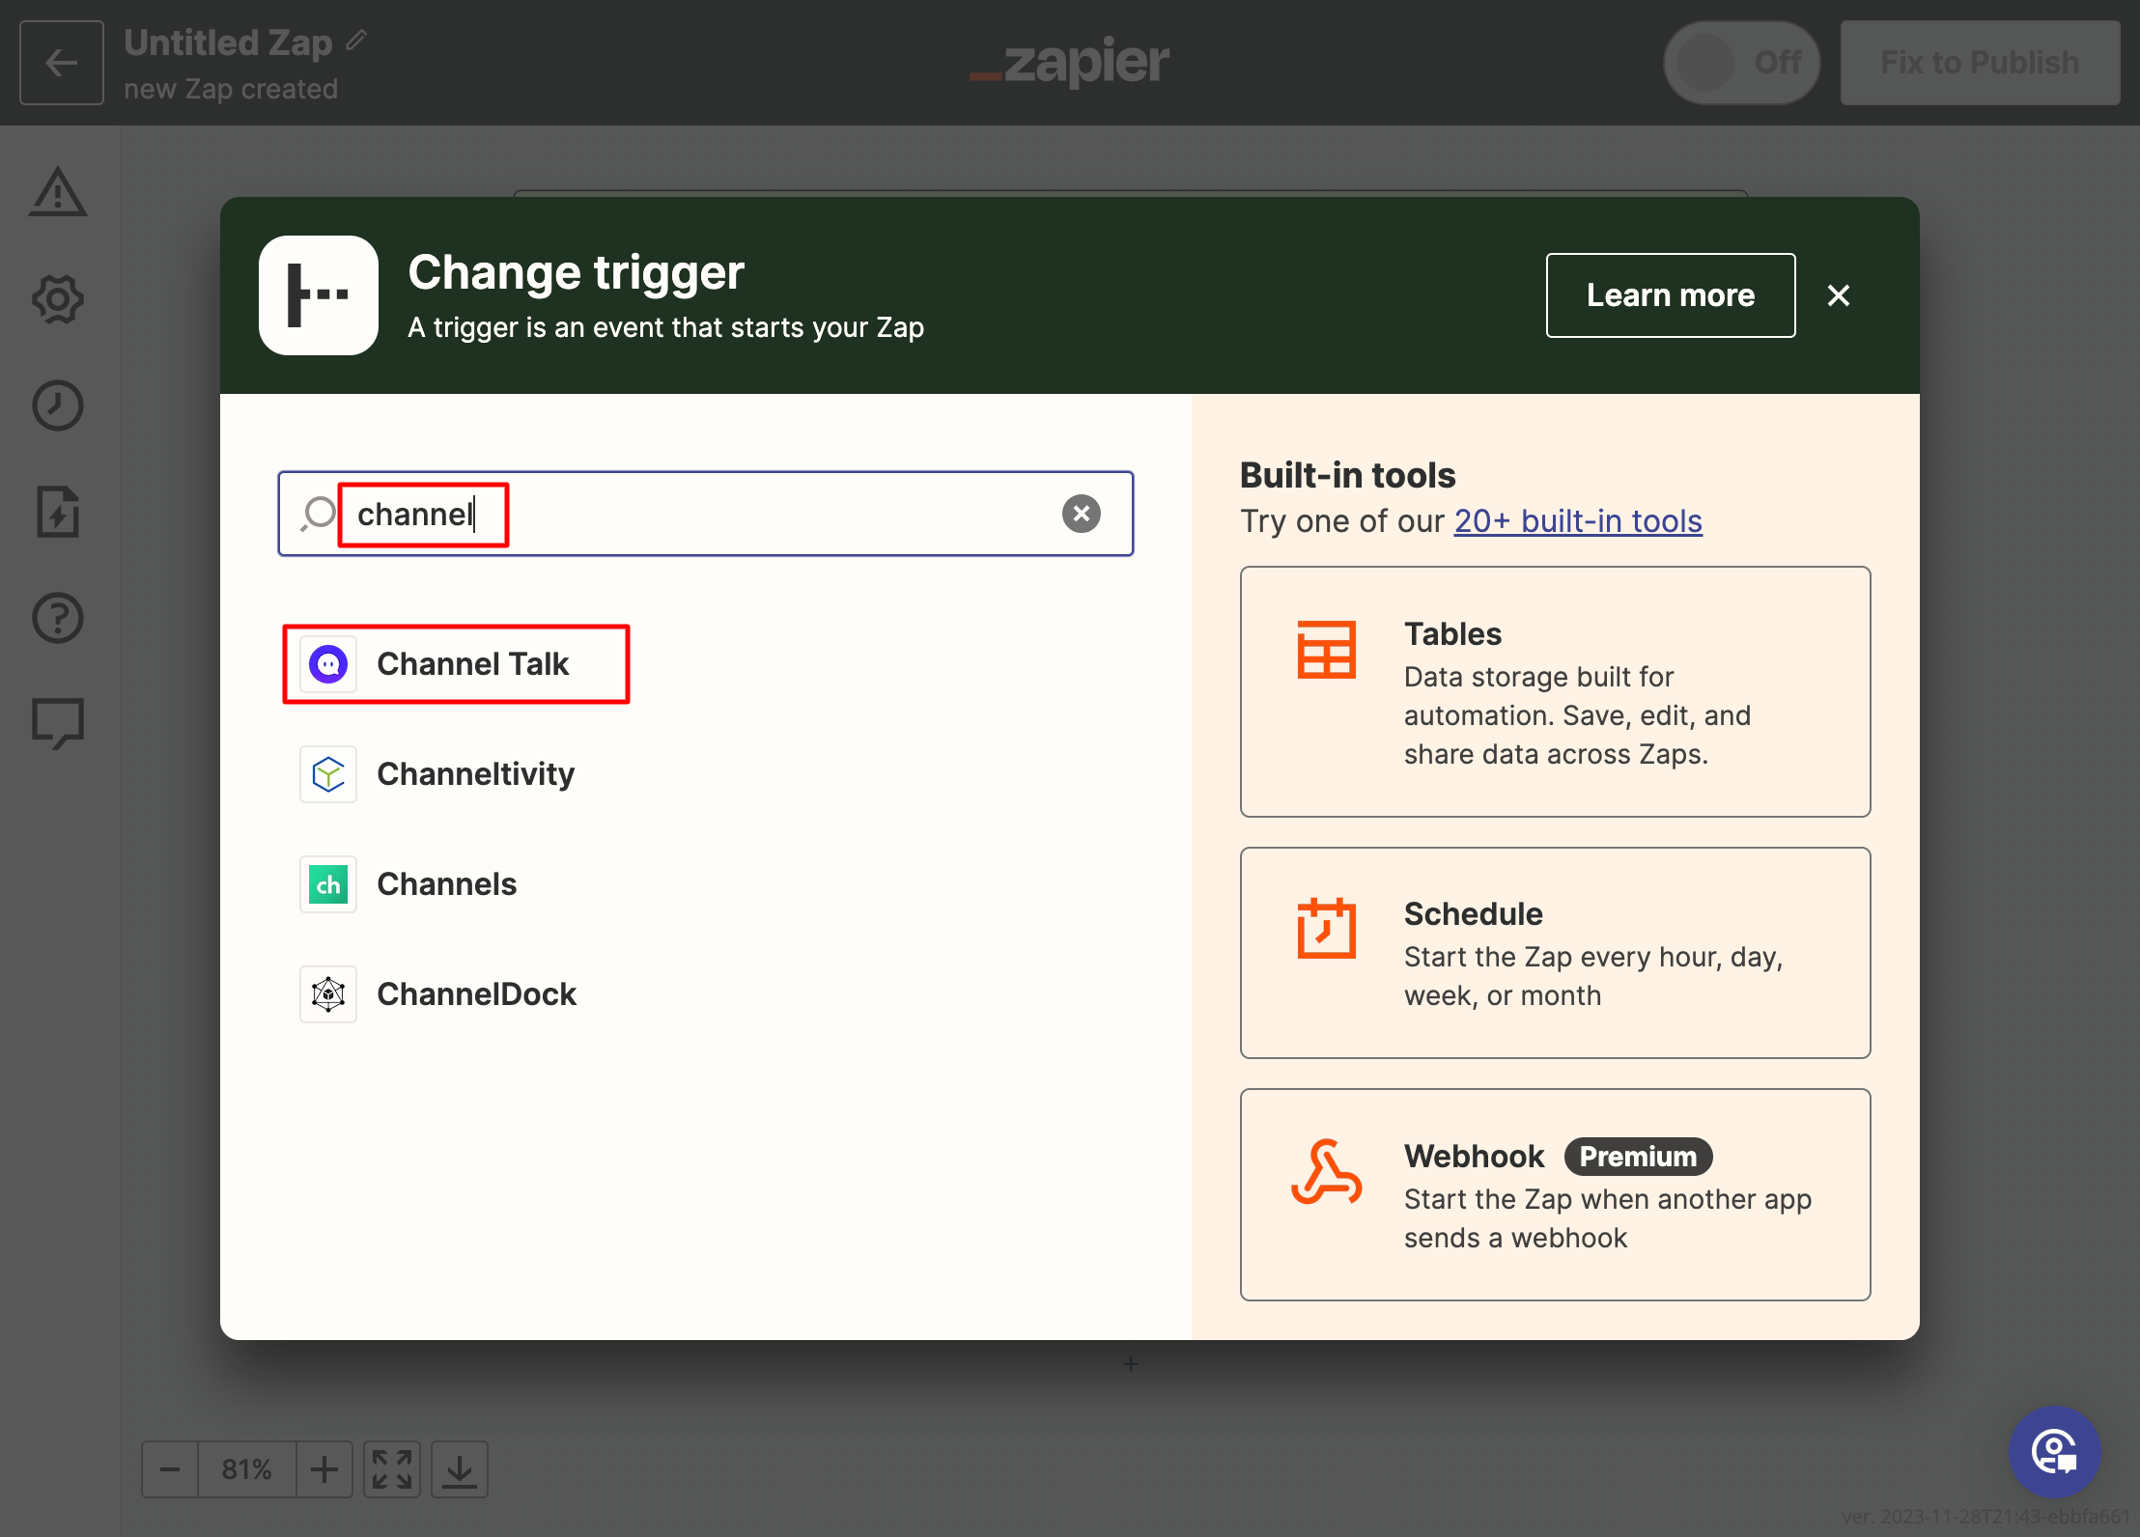Open the 20+ built-in tools link
The image size is (2140, 1537).
[1578, 521]
